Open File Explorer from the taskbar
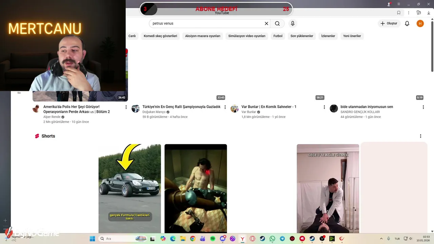 coord(183,239)
